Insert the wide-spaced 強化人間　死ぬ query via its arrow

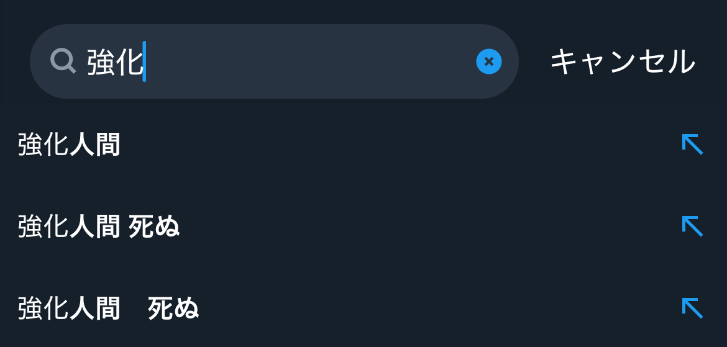click(x=692, y=308)
